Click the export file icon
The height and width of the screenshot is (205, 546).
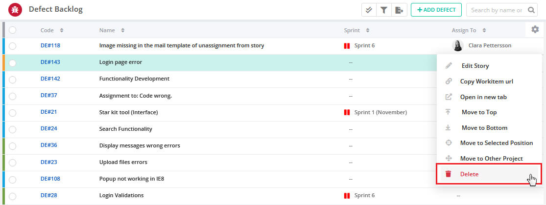tap(399, 10)
